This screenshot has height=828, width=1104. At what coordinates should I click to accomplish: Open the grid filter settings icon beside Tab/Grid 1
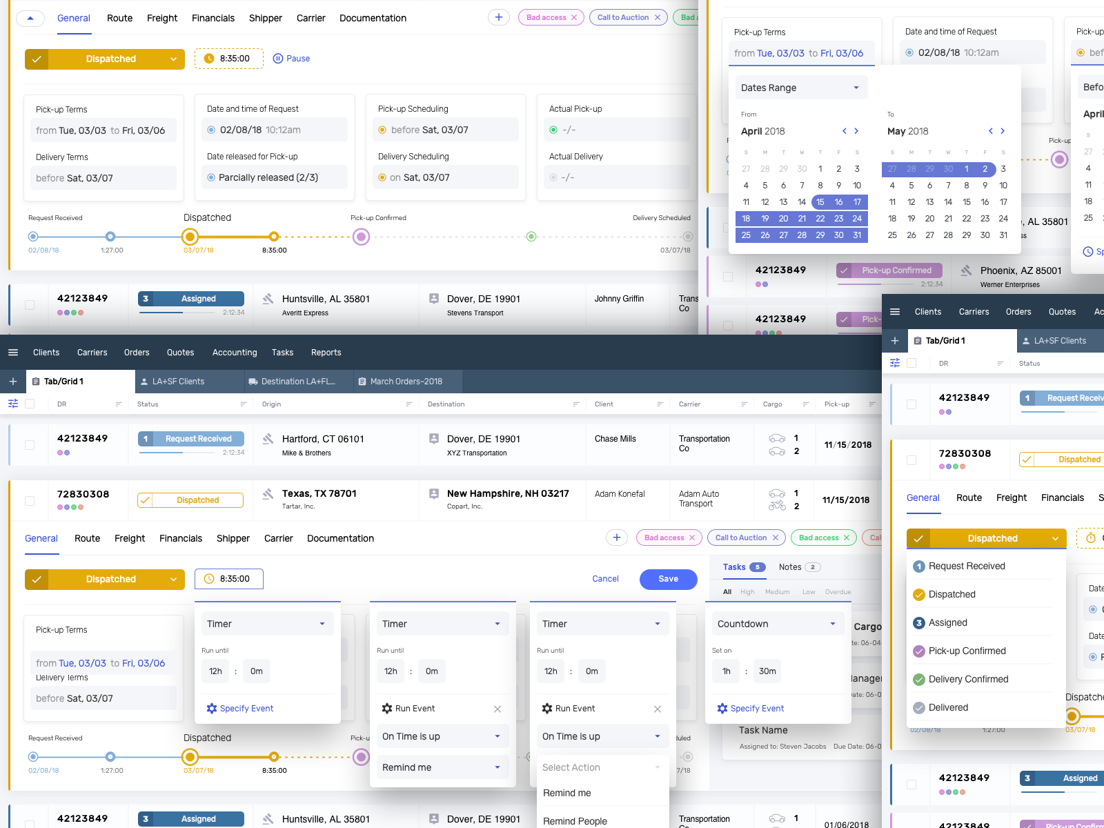click(x=12, y=403)
